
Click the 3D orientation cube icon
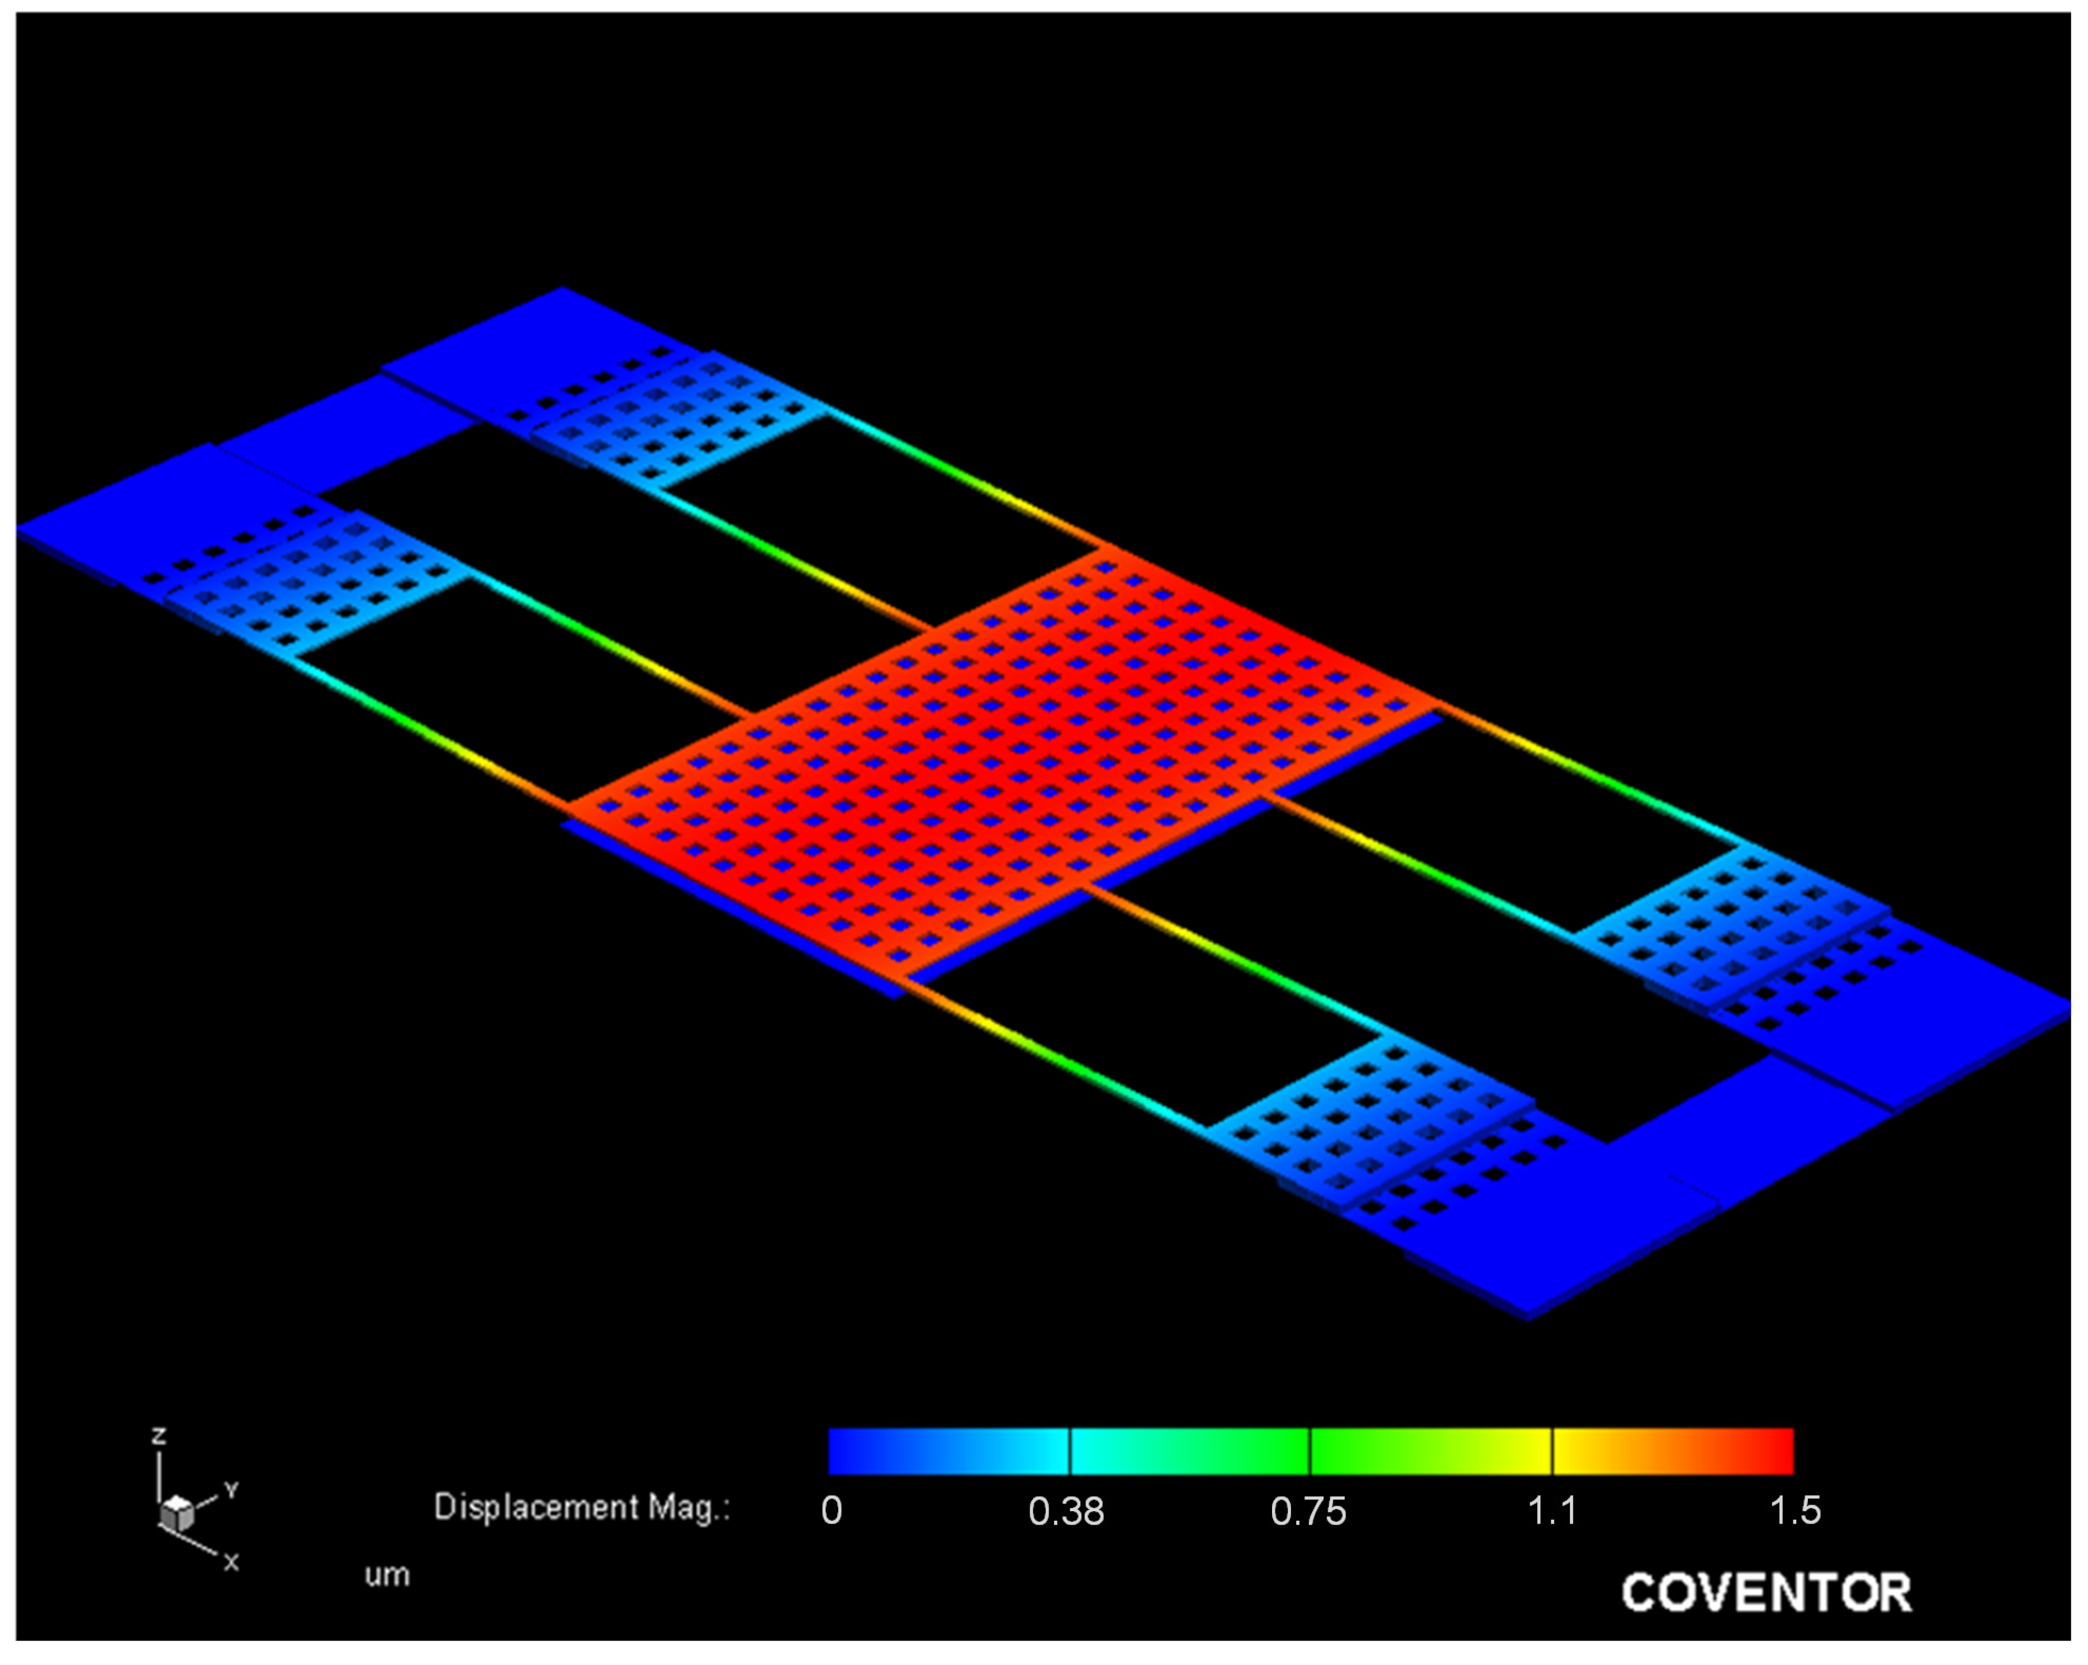[x=177, y=1513]
